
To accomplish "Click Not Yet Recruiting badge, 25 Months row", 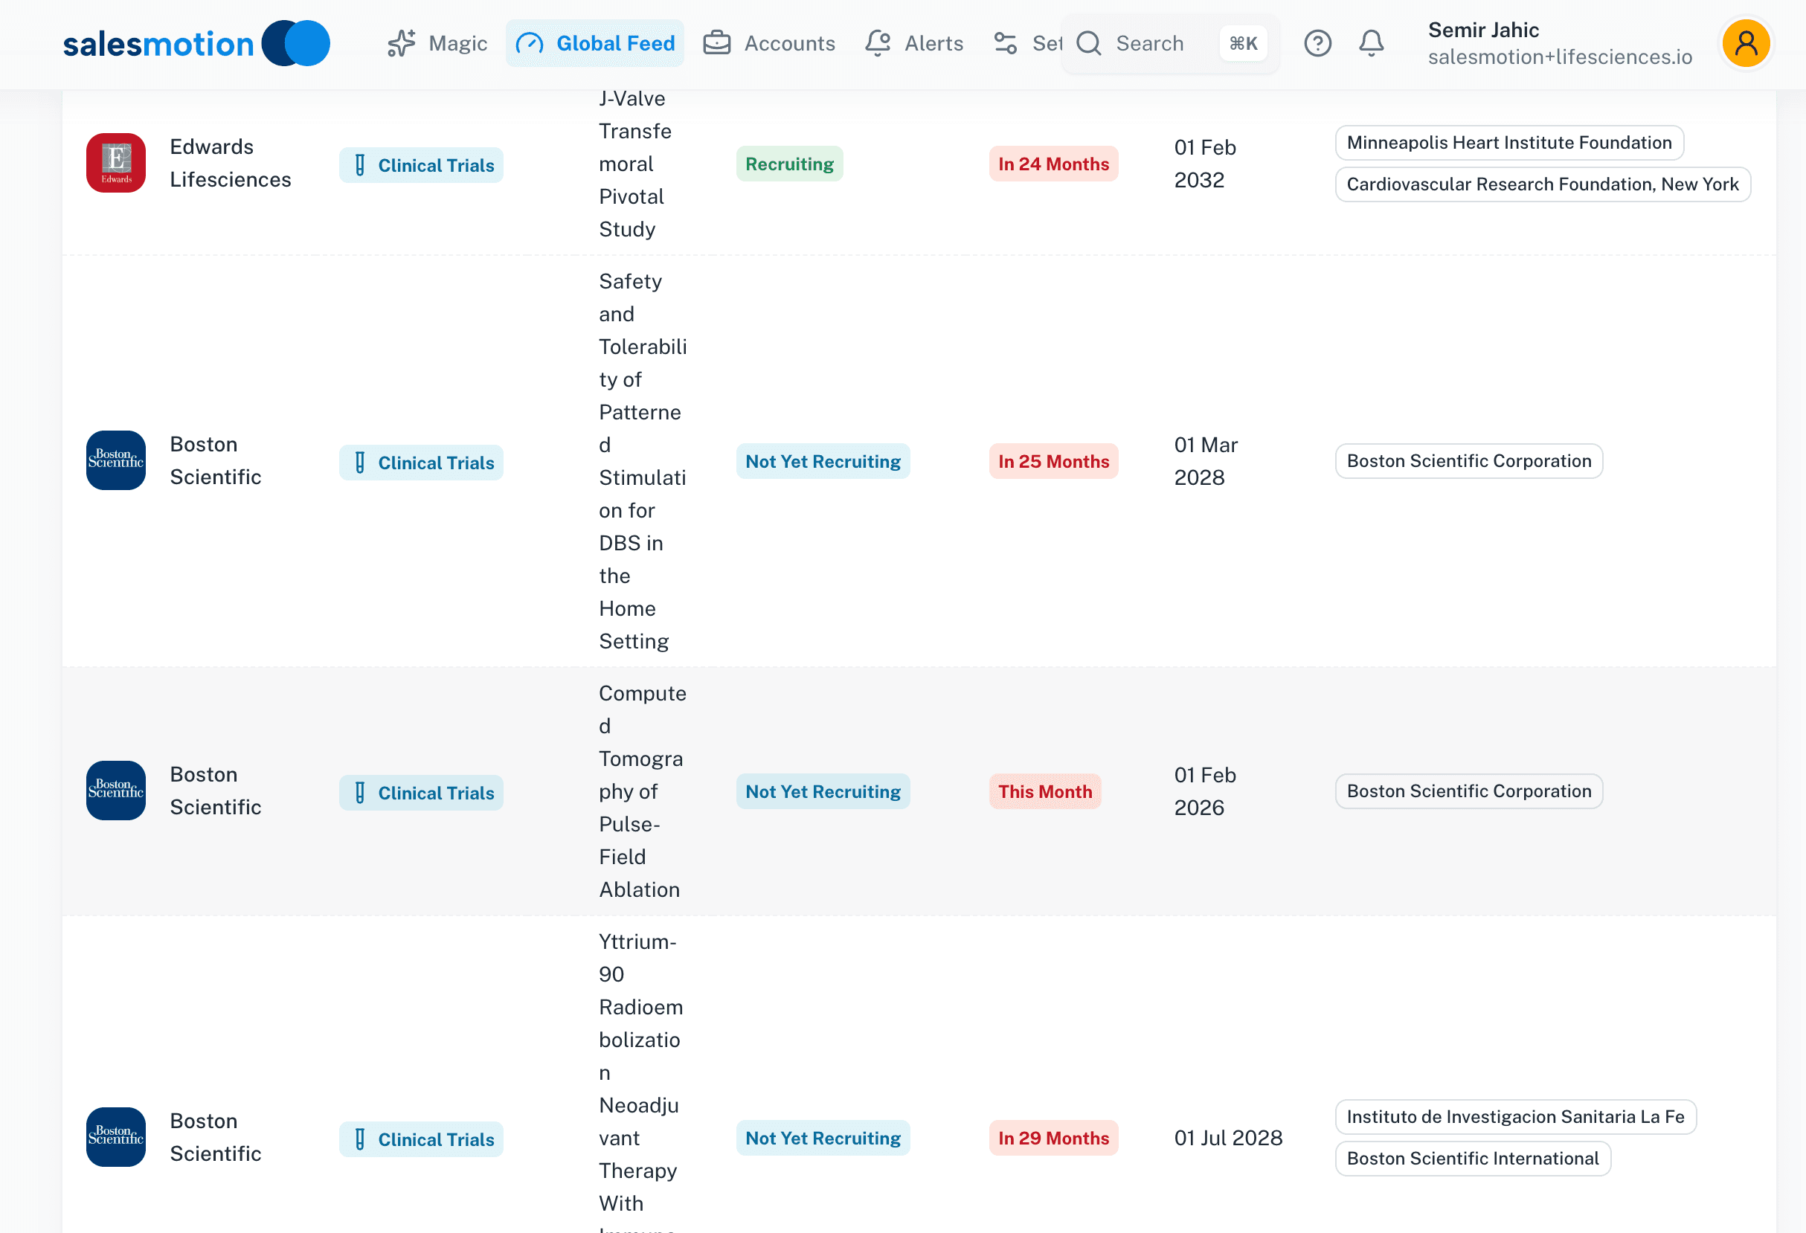I will click(823, 462).
